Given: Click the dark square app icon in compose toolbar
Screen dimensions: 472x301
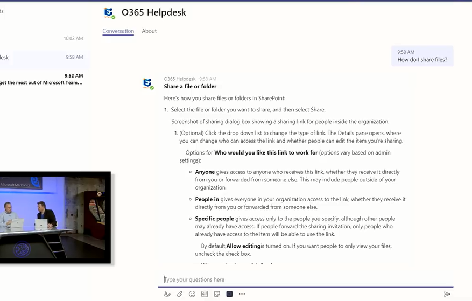Looking at the screenshot, I should coord(229,294).
